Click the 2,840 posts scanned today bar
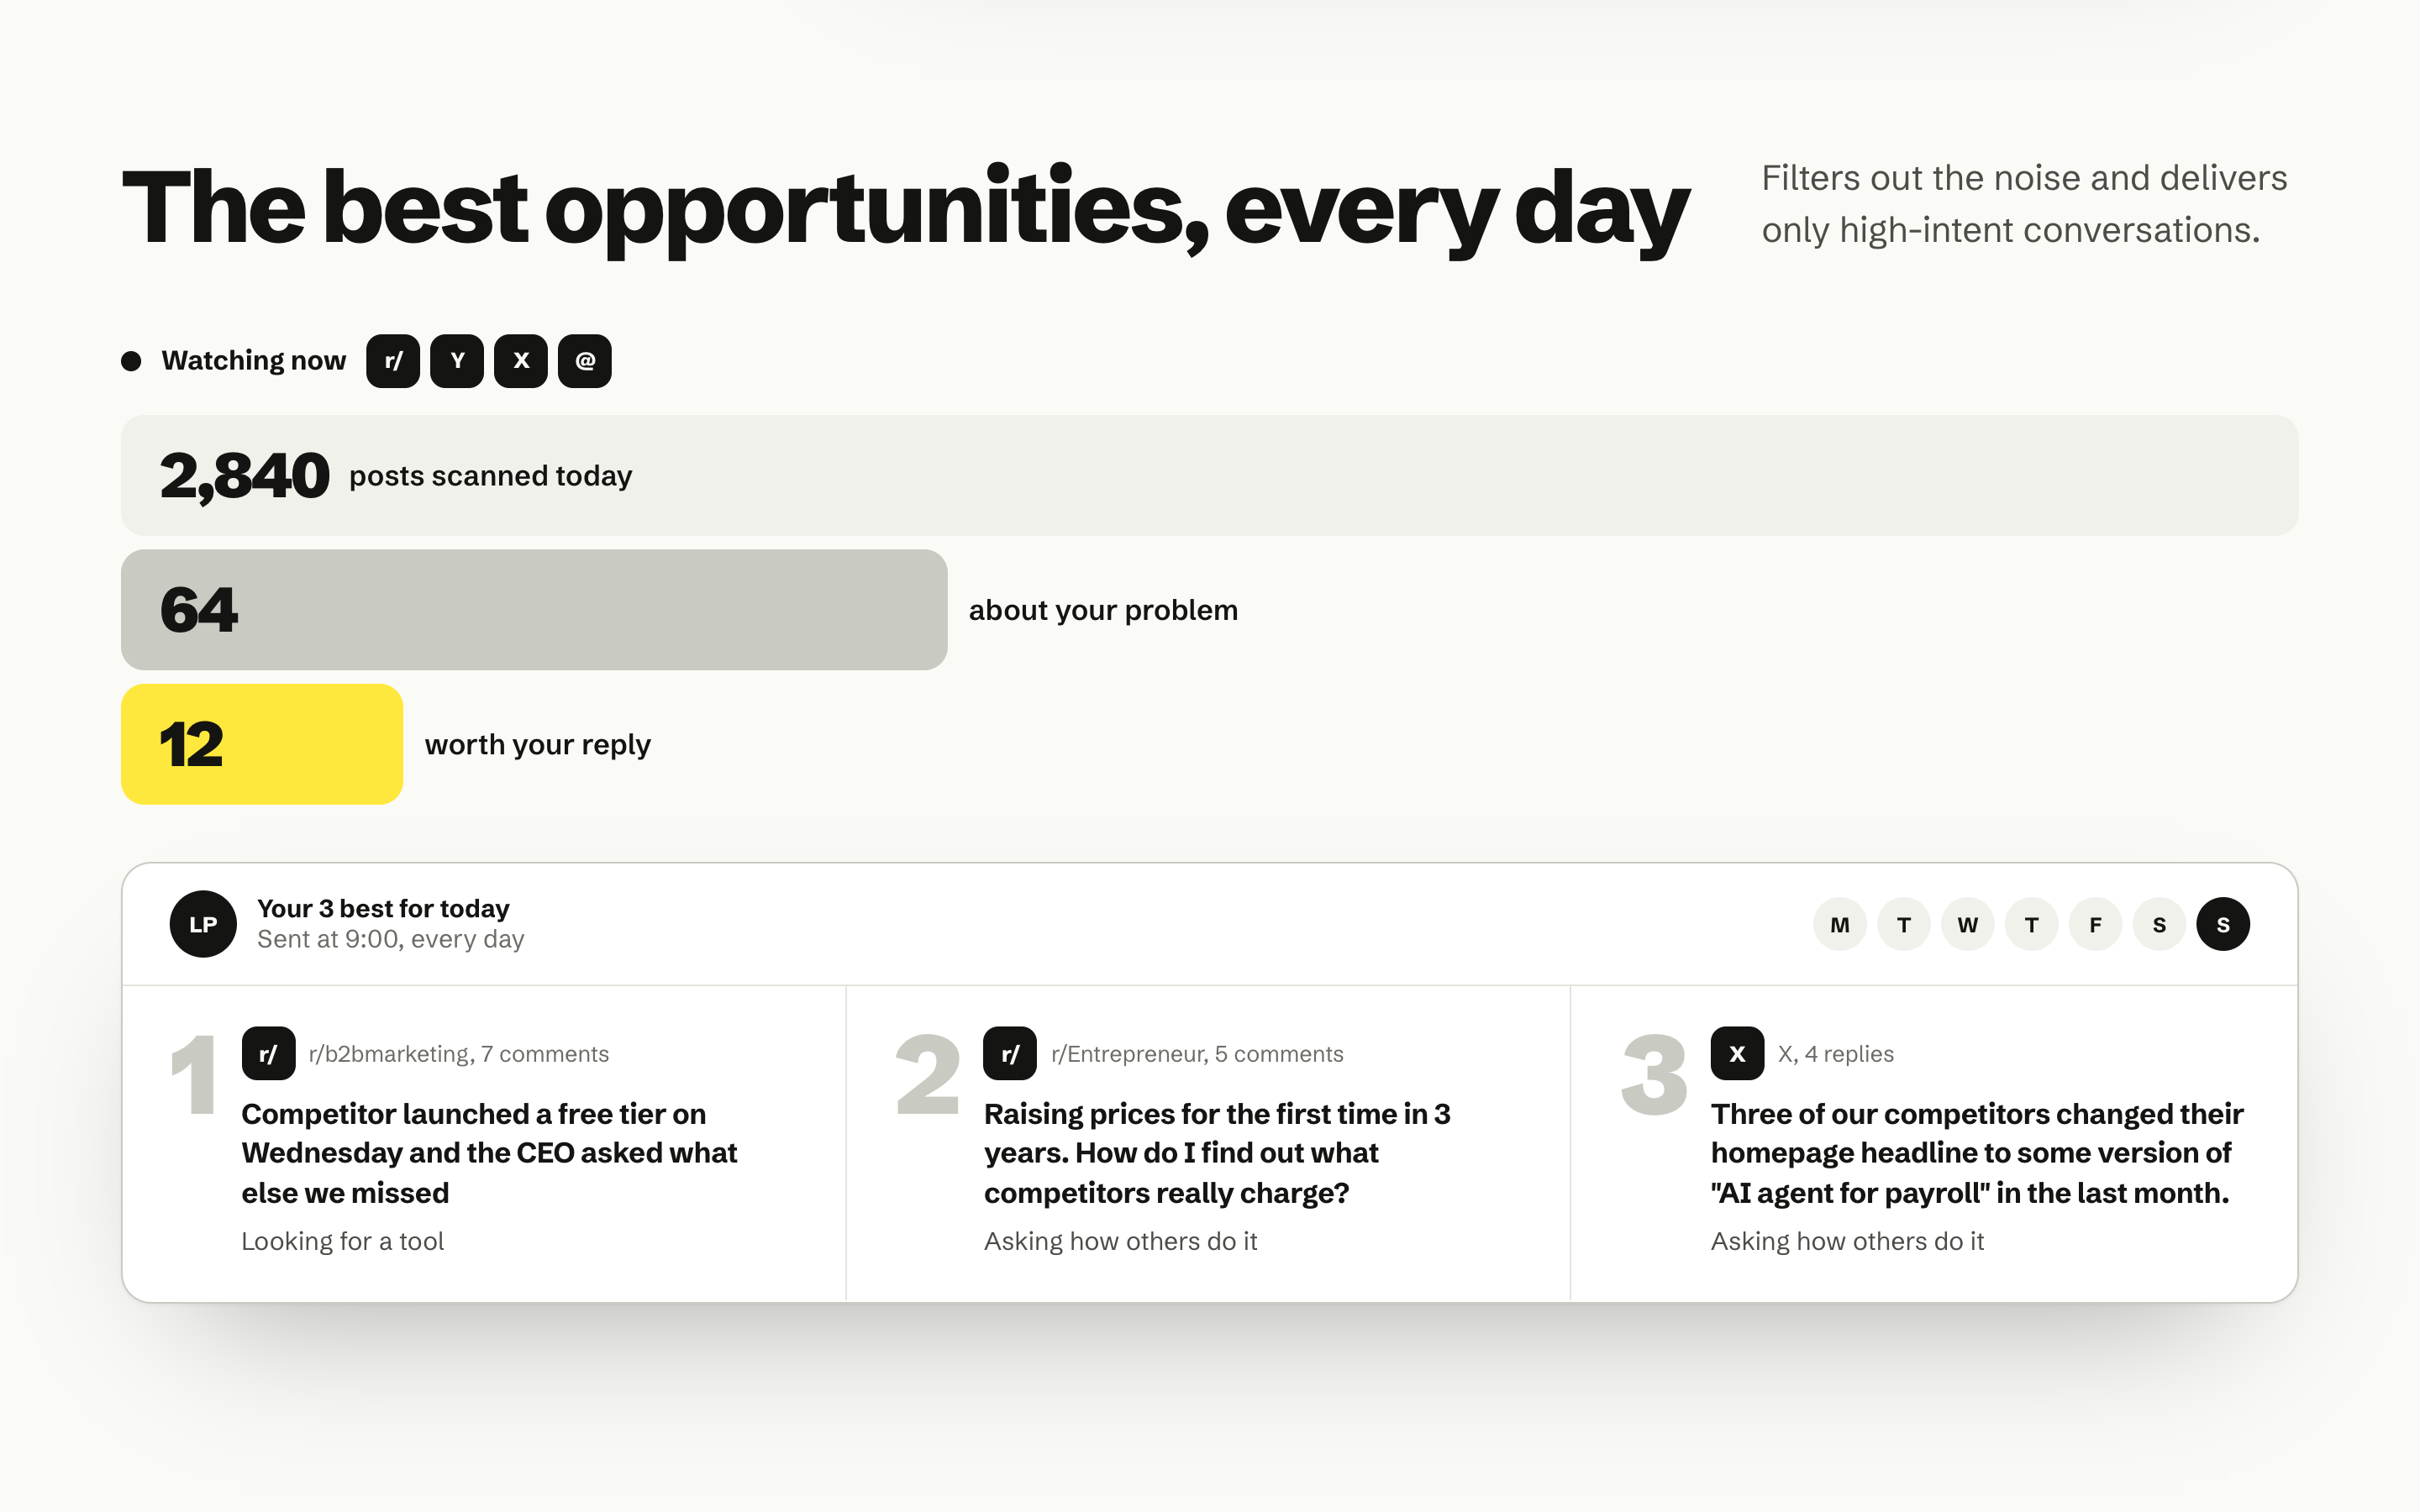The image size is (2420, 1512). coord(1210,475)
